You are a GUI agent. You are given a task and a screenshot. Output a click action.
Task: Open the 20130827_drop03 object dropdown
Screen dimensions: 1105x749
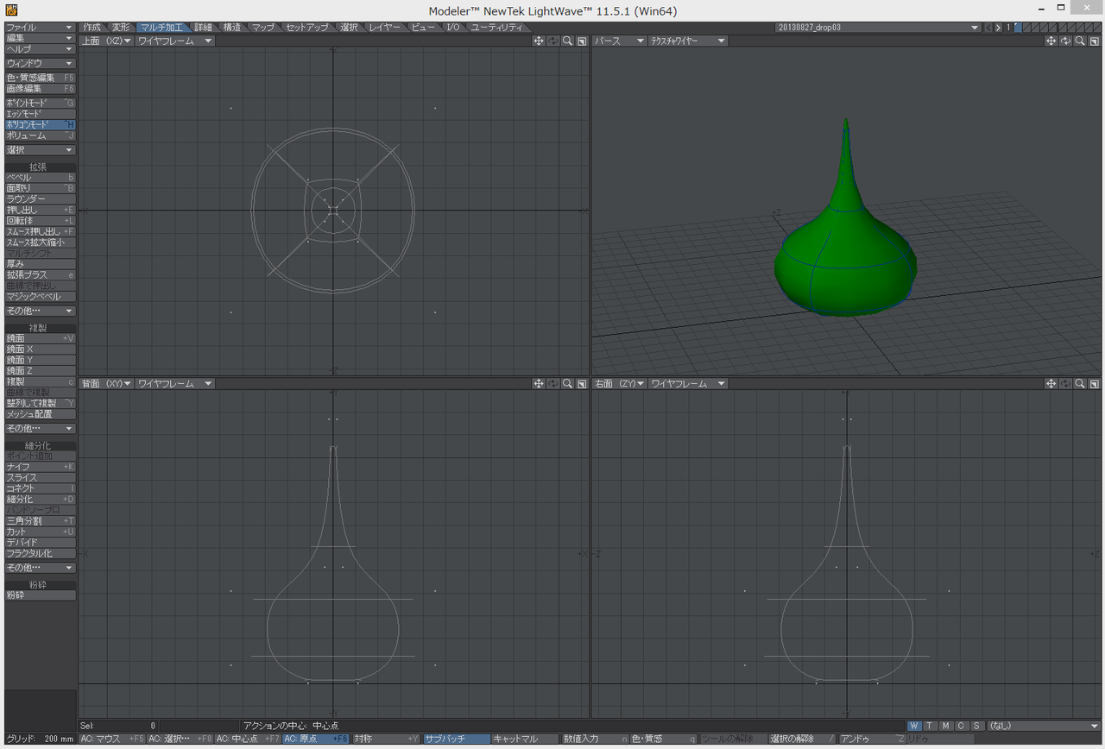coord(878,28)
